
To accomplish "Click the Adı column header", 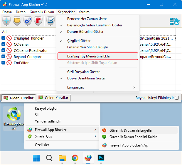I will pyautogui.click(x=5, y=32).
